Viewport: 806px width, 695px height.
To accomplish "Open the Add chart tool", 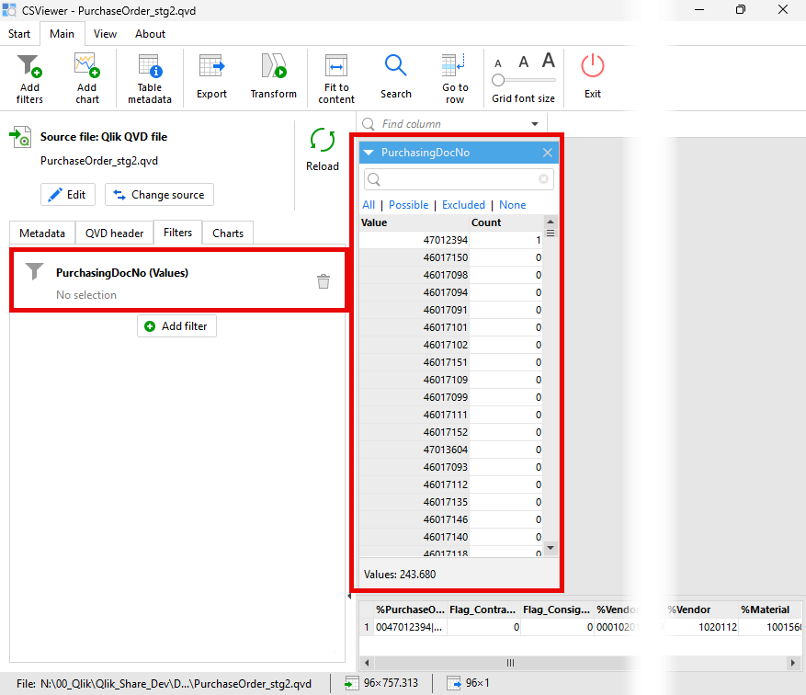I will pos(87,68).
